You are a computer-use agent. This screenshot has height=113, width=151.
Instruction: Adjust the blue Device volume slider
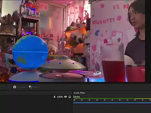click(112, 103)
